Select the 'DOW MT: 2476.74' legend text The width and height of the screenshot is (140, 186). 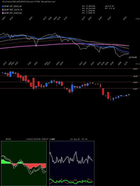[13, 10]
